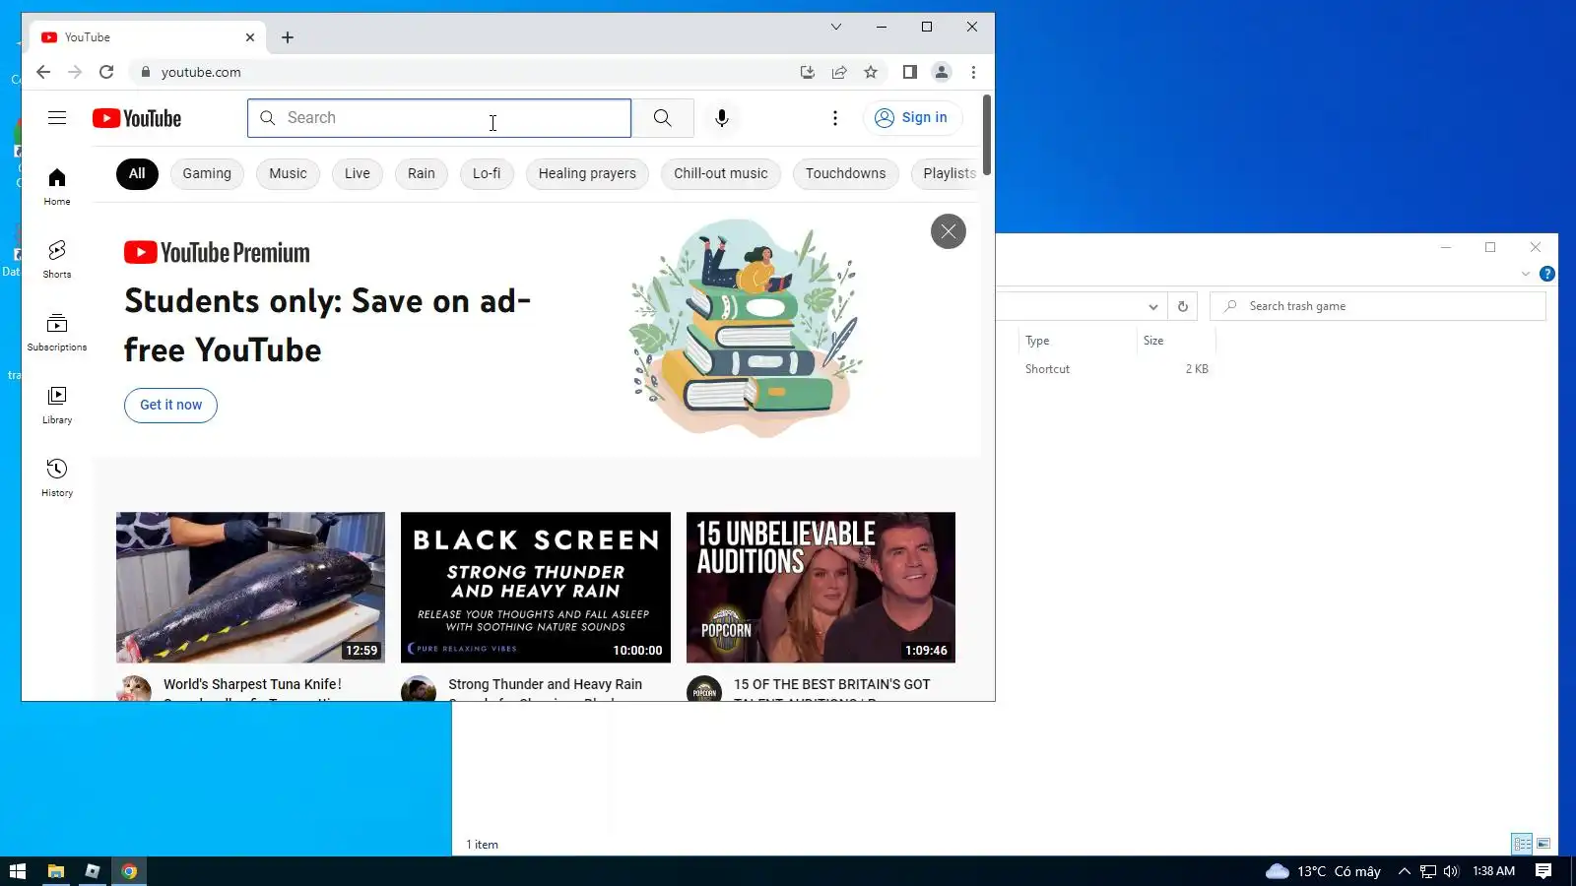Show hidden system tray icons

click(x=1405, y=871)
